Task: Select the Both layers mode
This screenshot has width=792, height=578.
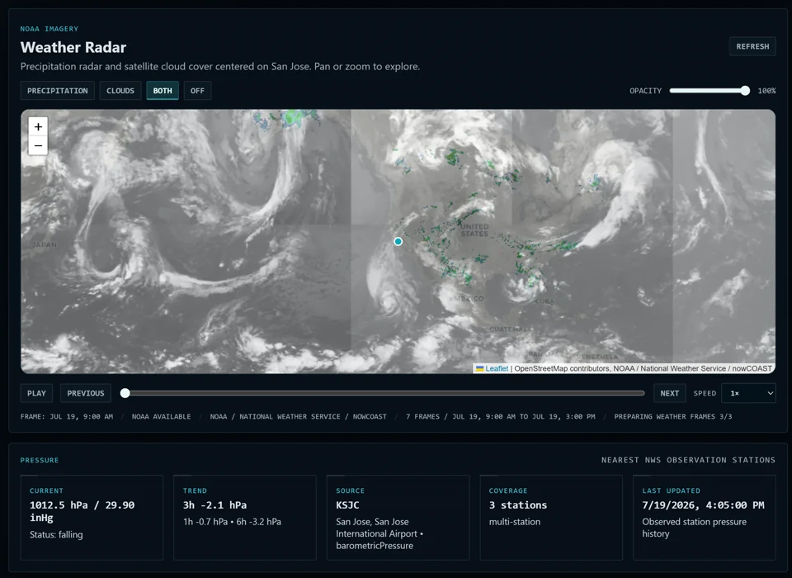Action: coord(163,91)
